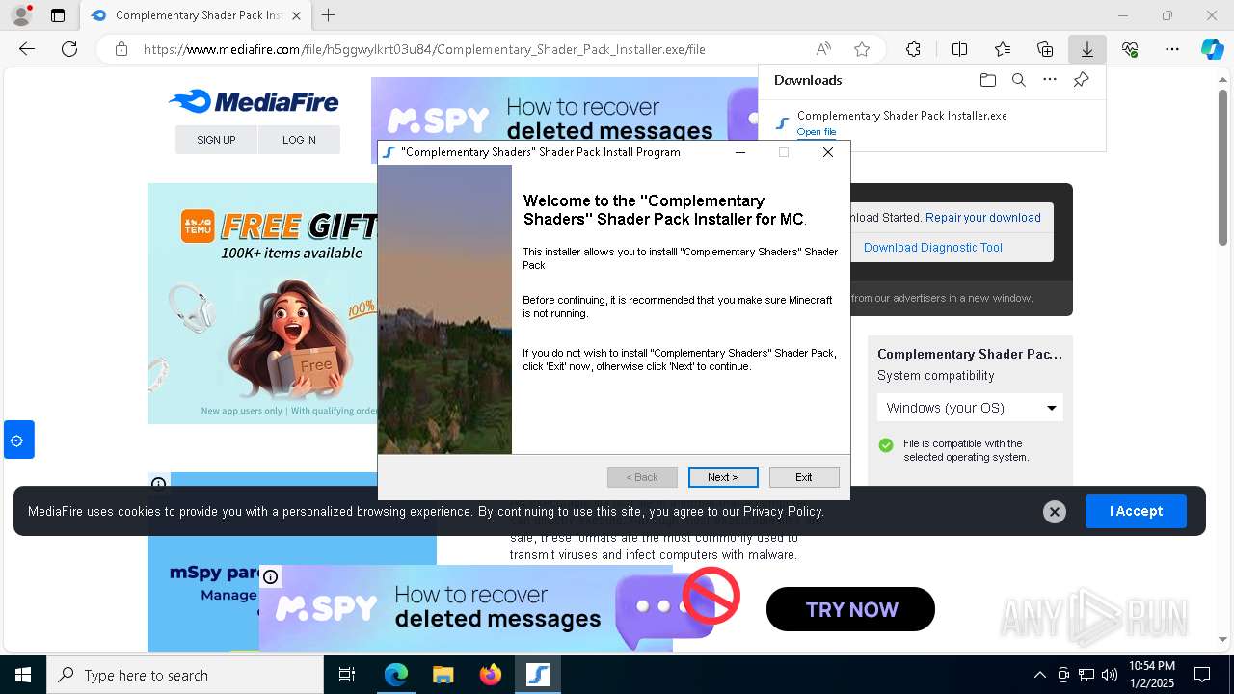This screenshot has height=694, width=1234.
Task: Click the taskbar clock showing 10:54 PM
Action: (1152, 675)
